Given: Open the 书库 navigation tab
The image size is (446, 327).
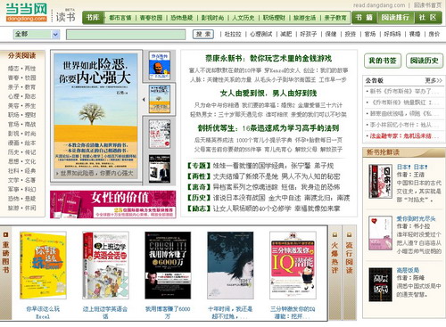Looking at the screenshot, I should pyautogui.click(x=93, y=18).
